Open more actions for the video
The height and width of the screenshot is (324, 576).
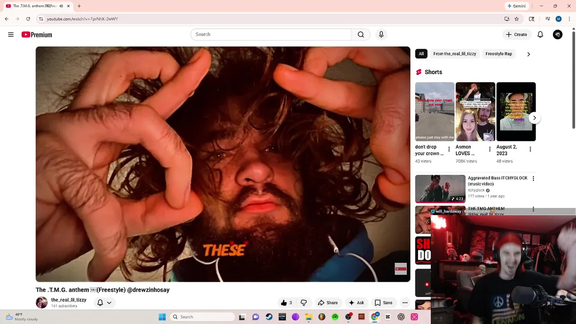[405, 303]
